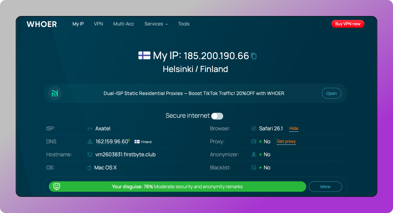Select Multi-Acc in navigation bar

coord(124,24)
